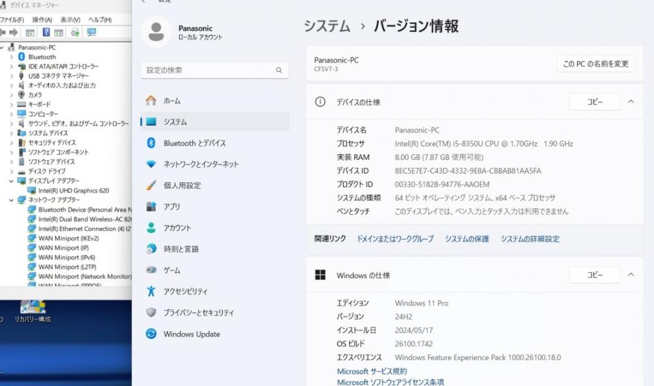Expand the IDE ATA/ATAPI コントローラー node
Image resolution: width=654 pixels, height=386 pixels.
[12, 67]
